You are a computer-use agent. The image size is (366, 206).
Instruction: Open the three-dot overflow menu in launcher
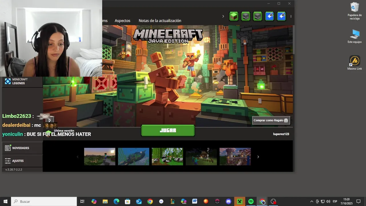(291, 16)
